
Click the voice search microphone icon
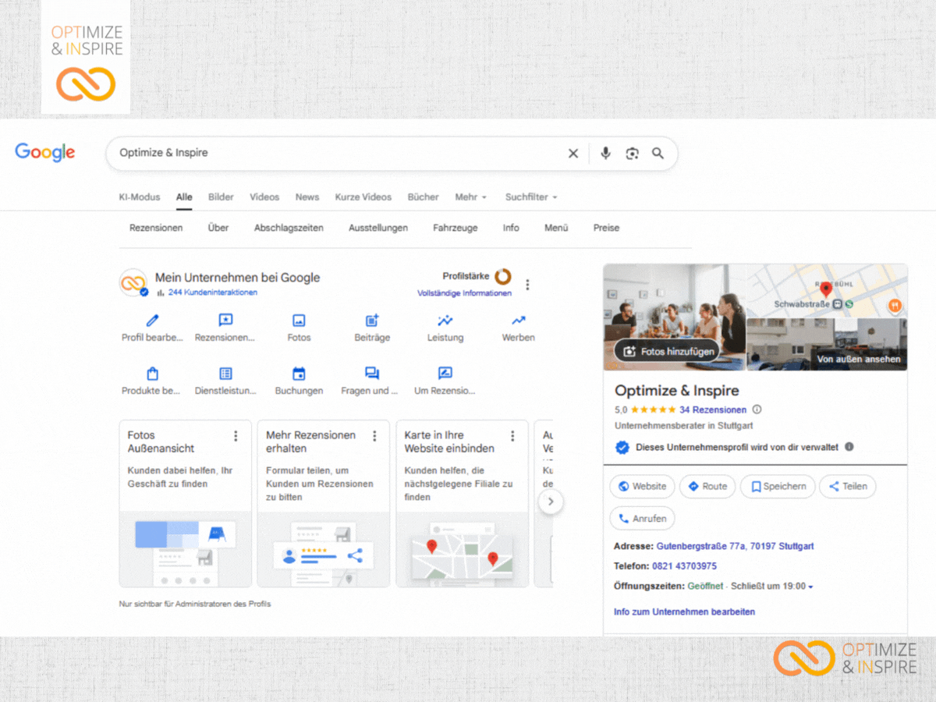coord(605,154)
